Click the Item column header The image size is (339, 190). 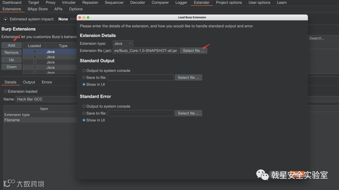coord(44,109)
